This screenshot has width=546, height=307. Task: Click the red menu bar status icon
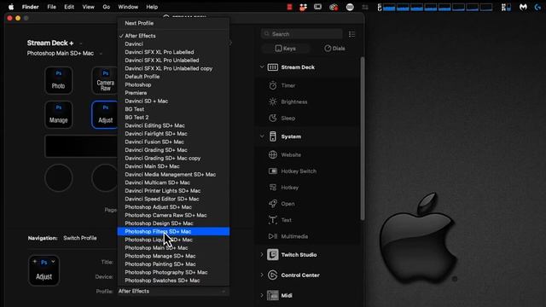[289, 7]
